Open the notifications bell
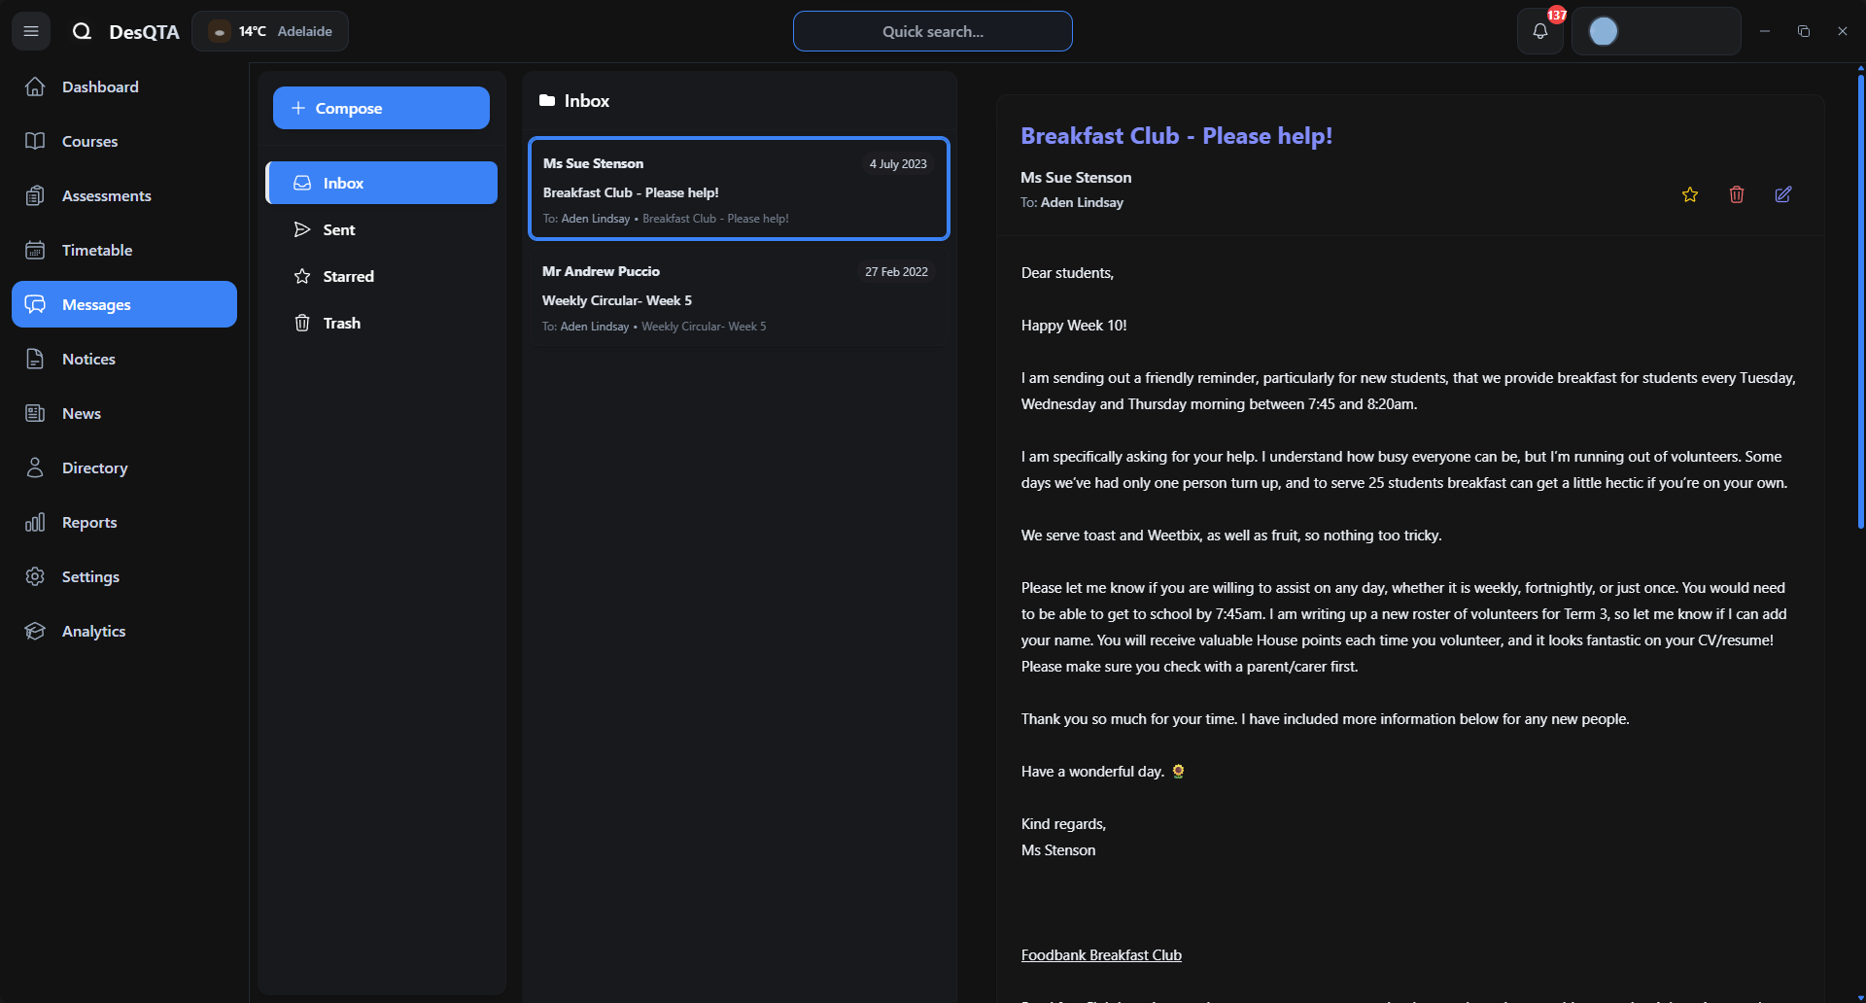Image resolution: width=1866 pixels, height=1003 pixels. pos(1540,31)
